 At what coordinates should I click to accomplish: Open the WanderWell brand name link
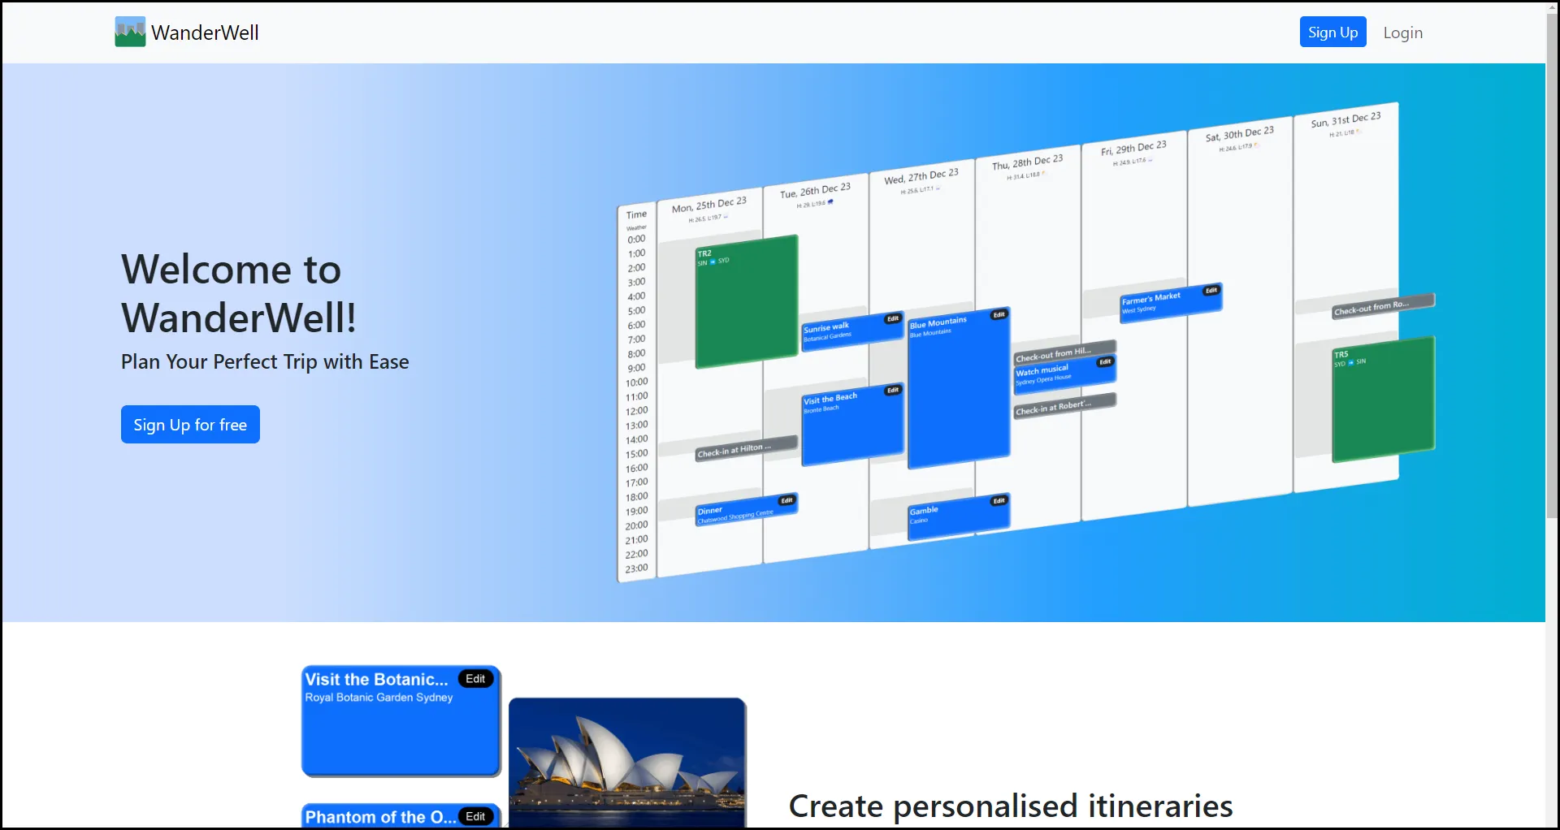click(x=205, y=32)
